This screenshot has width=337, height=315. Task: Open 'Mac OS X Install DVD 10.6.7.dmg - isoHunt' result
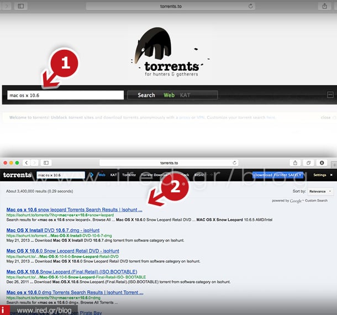(x=53, y=230)
